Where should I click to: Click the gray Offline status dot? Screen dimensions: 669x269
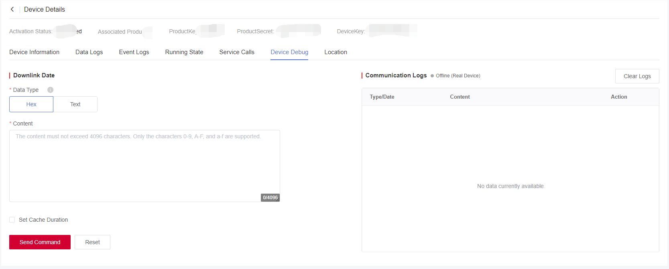pyautogui.click(x=432, y=76)
